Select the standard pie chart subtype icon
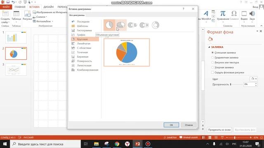 coord(109,25)
